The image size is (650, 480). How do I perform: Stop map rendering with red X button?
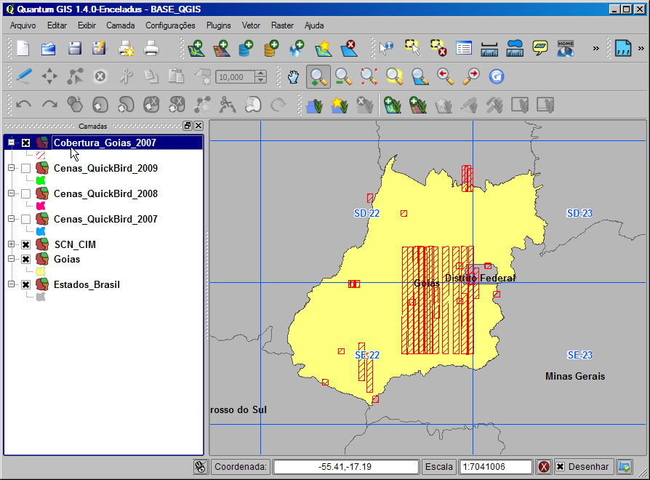click(x=543, y=467)
